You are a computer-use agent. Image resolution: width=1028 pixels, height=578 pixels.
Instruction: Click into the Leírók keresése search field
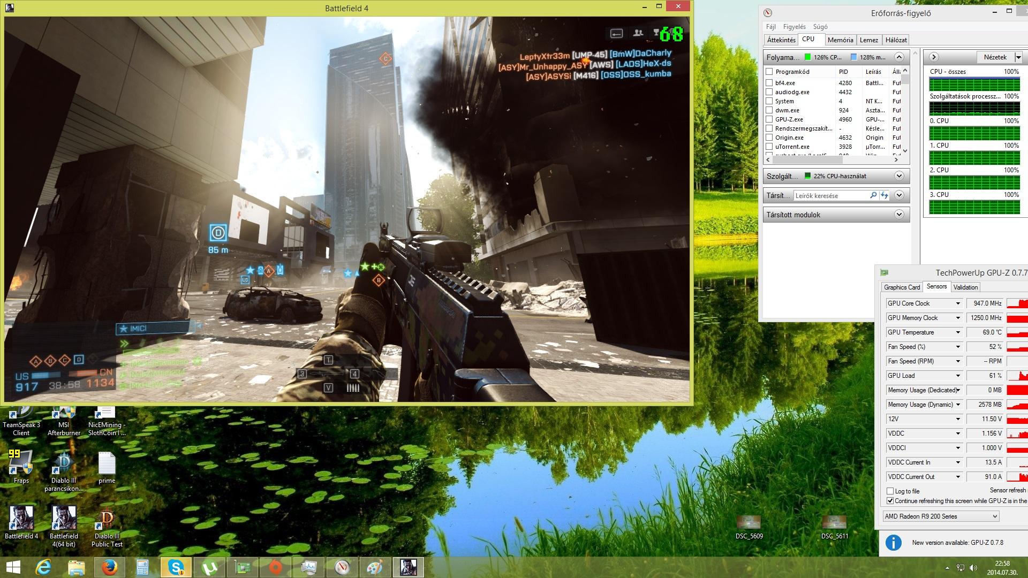pos(832,196)
